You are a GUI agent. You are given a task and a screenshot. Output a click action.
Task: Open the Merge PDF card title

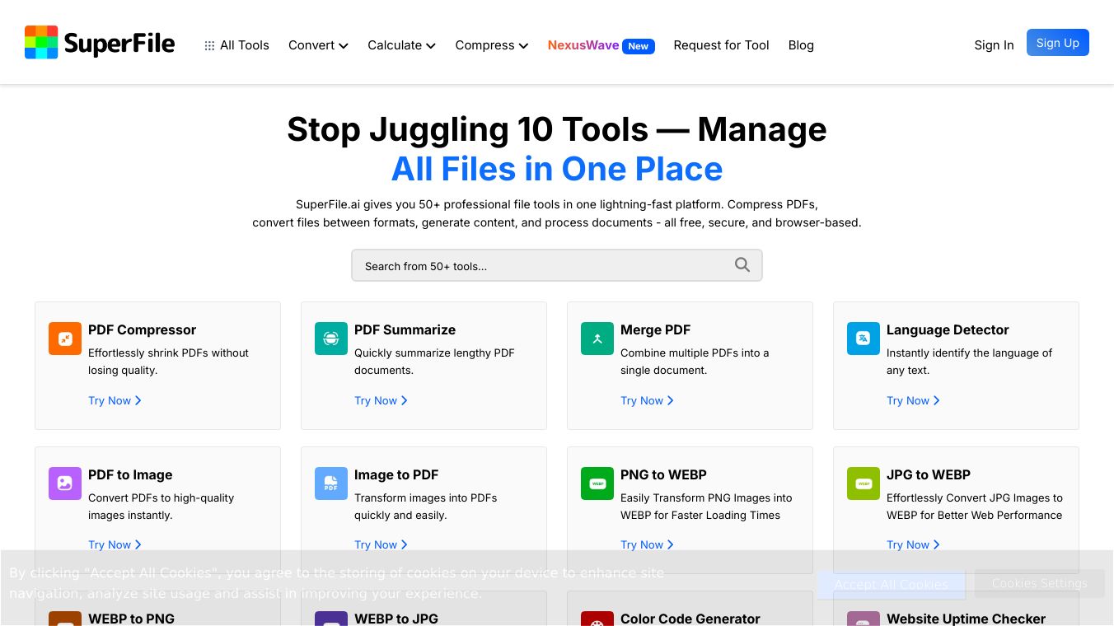(x=655, y=329)
